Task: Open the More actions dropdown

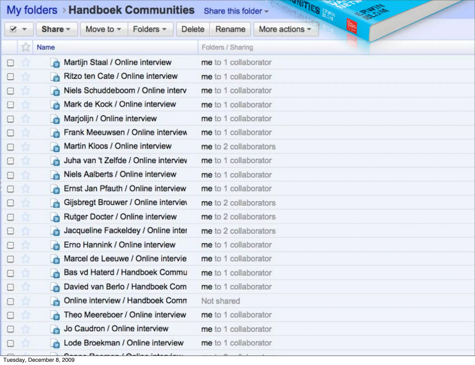Action: click(x=286, y=29)
